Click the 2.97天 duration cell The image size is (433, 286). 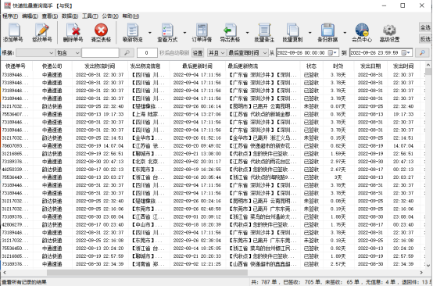coord(338,162)
